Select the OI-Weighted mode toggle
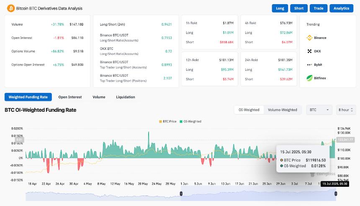Viewport: 360px width, 206px height. [249, 110]
